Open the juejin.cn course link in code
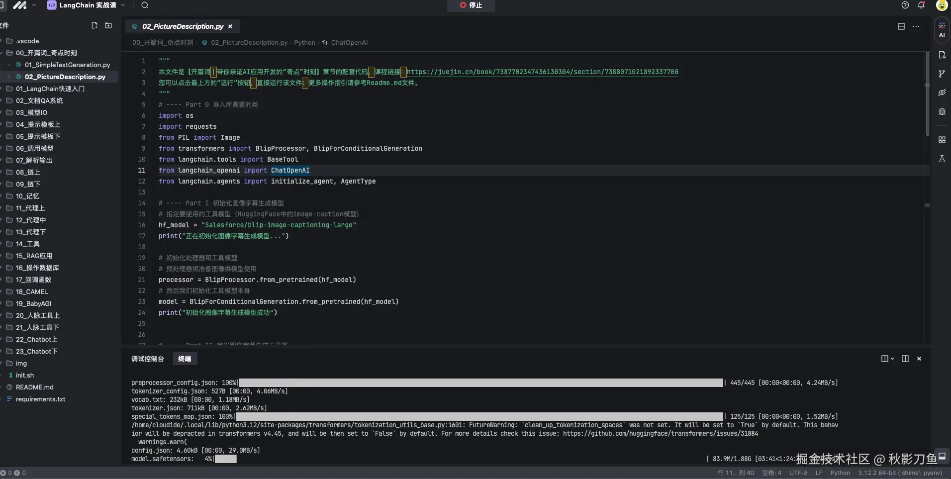Image resolution: width=951 pixels, height=479 pixels. click(542, 72)
